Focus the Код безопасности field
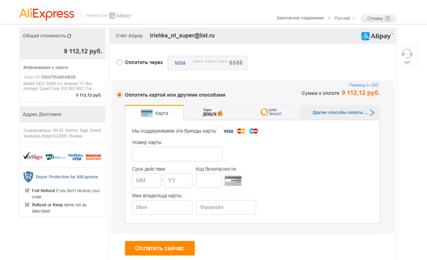The width and height of the screenshot is (427, 260). coord(209,181)
